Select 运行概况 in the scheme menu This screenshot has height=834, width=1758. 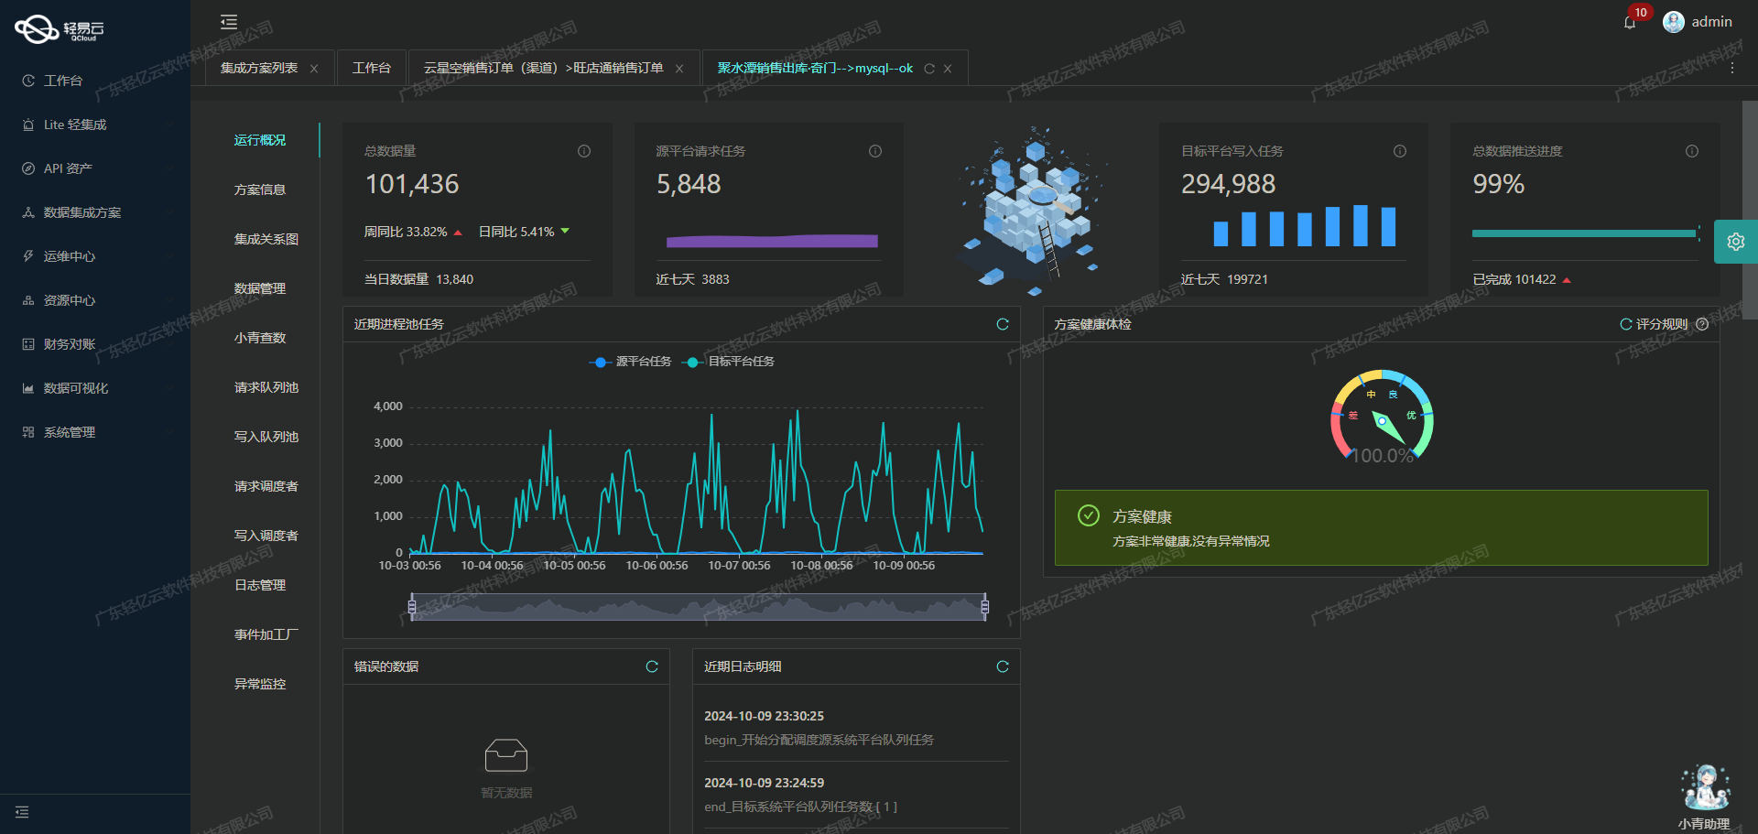(x=260, y=140)
